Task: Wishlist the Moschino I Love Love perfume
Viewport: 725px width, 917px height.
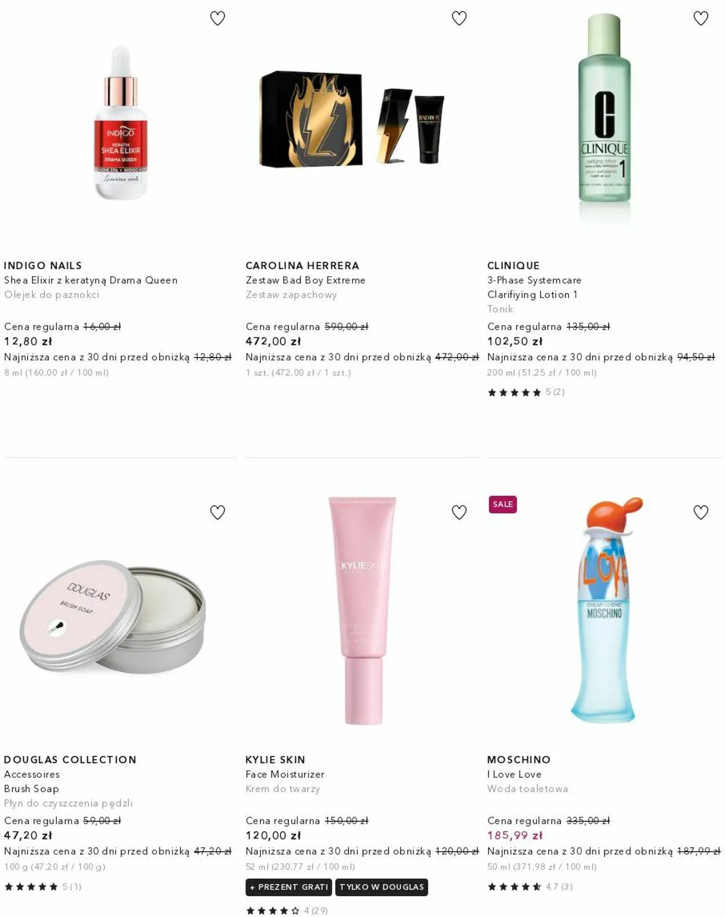Action: [x=701, y=512]
